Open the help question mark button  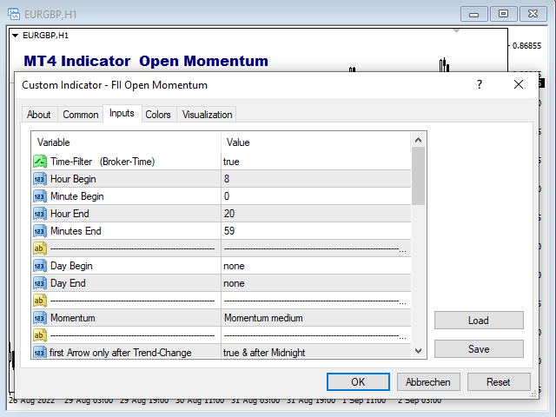[480, 84]
